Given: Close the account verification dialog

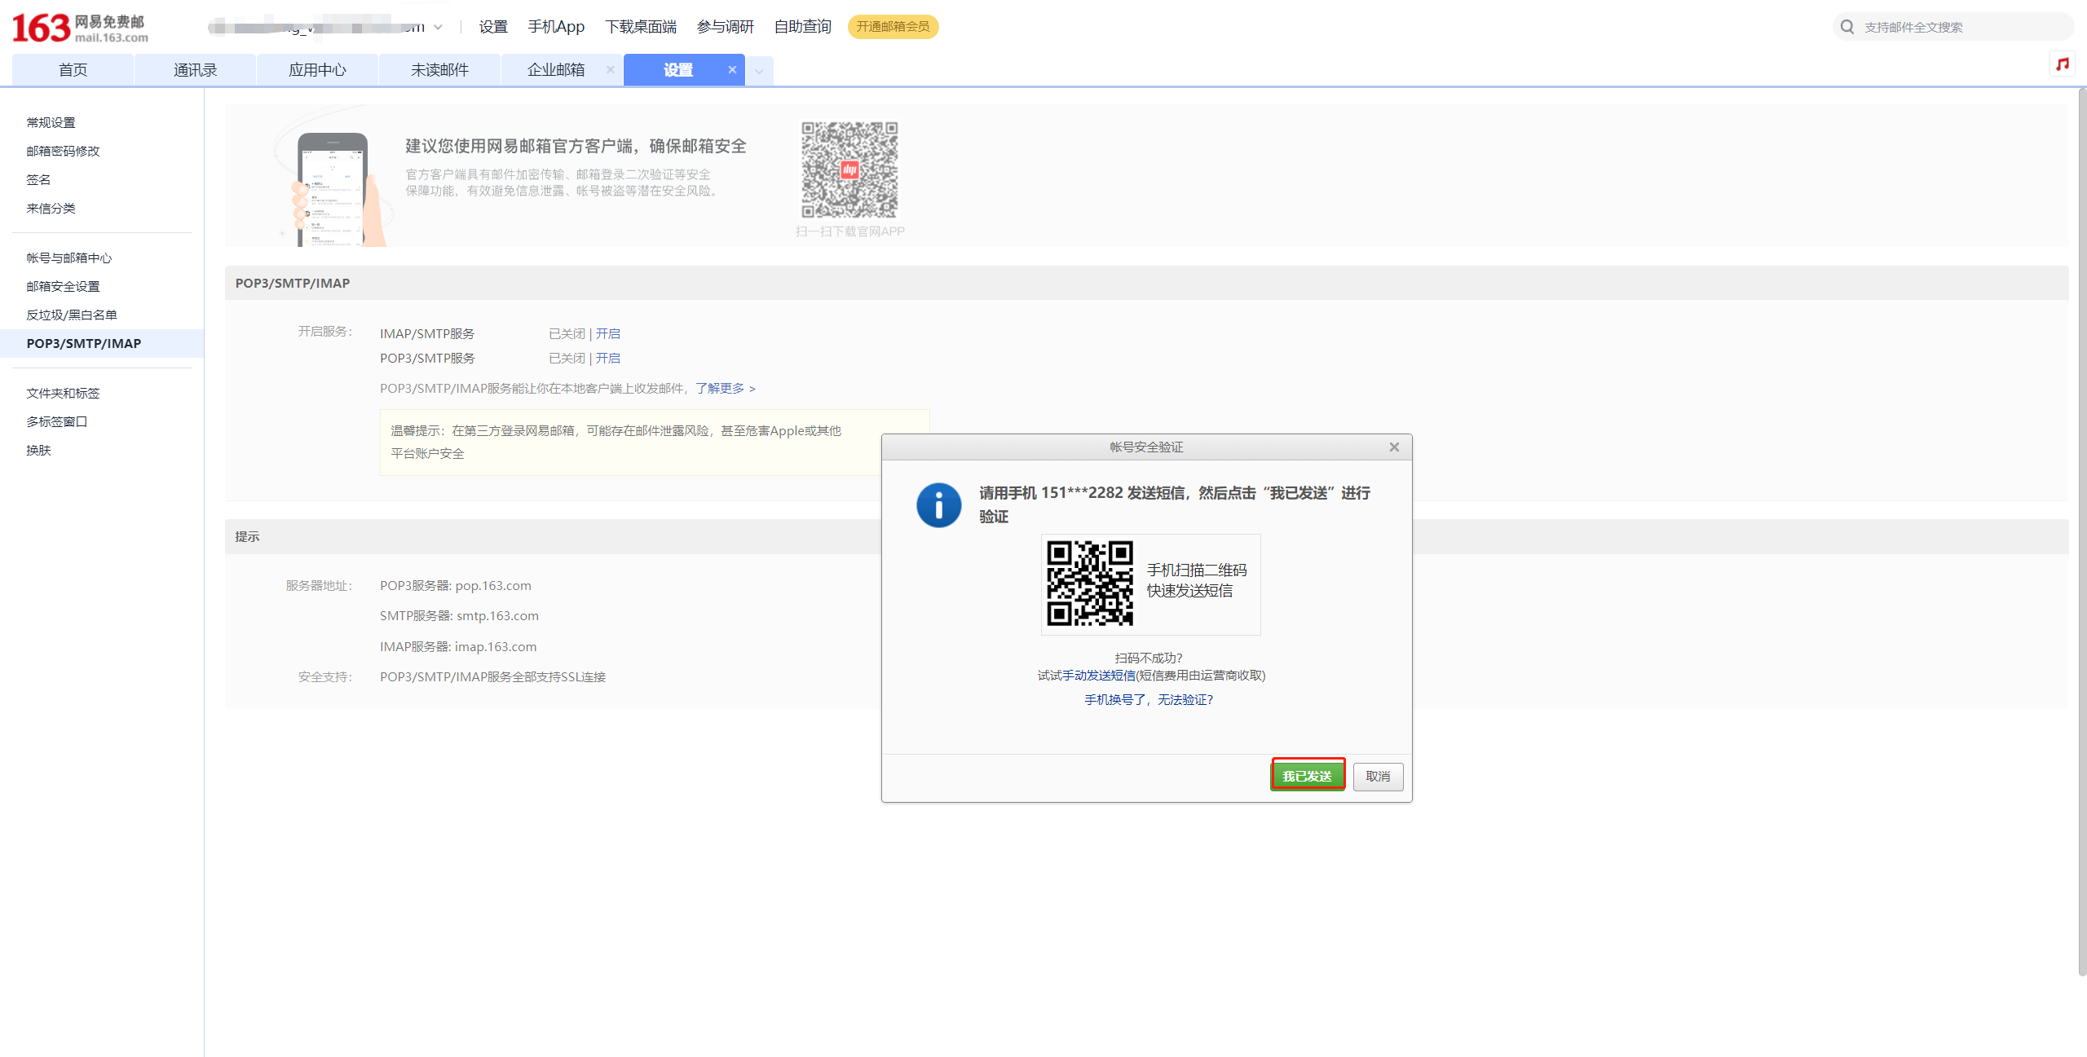Looking at the screenshot, I should coord(1394,447).
